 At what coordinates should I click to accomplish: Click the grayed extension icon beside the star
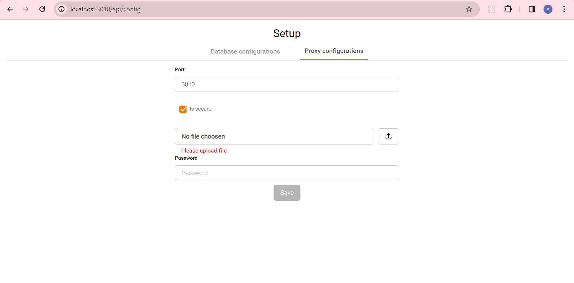pyautogui.click(x=491, y=9)
